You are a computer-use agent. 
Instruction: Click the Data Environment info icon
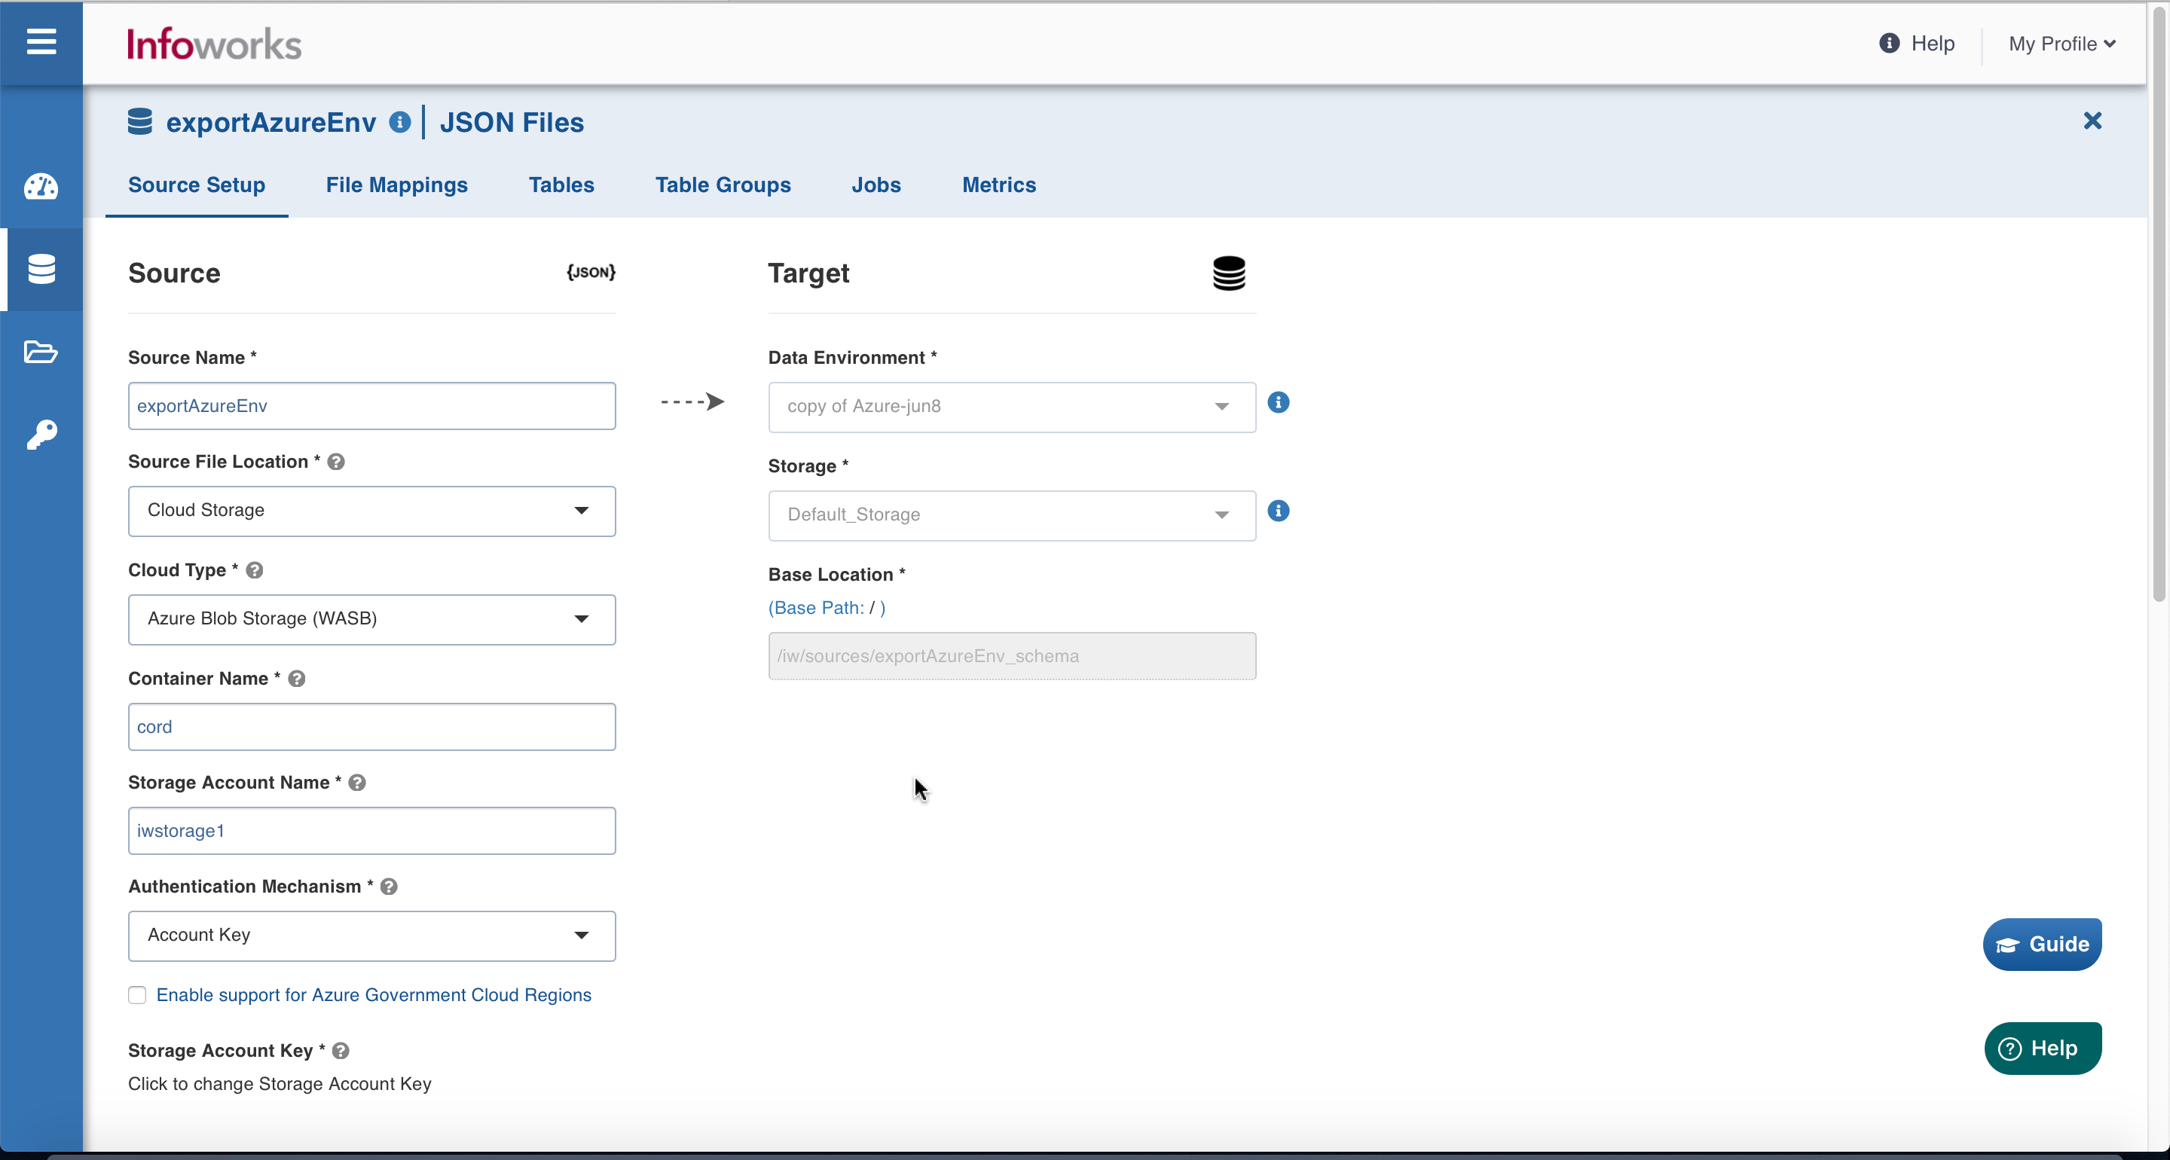(x=1278, y=403)
